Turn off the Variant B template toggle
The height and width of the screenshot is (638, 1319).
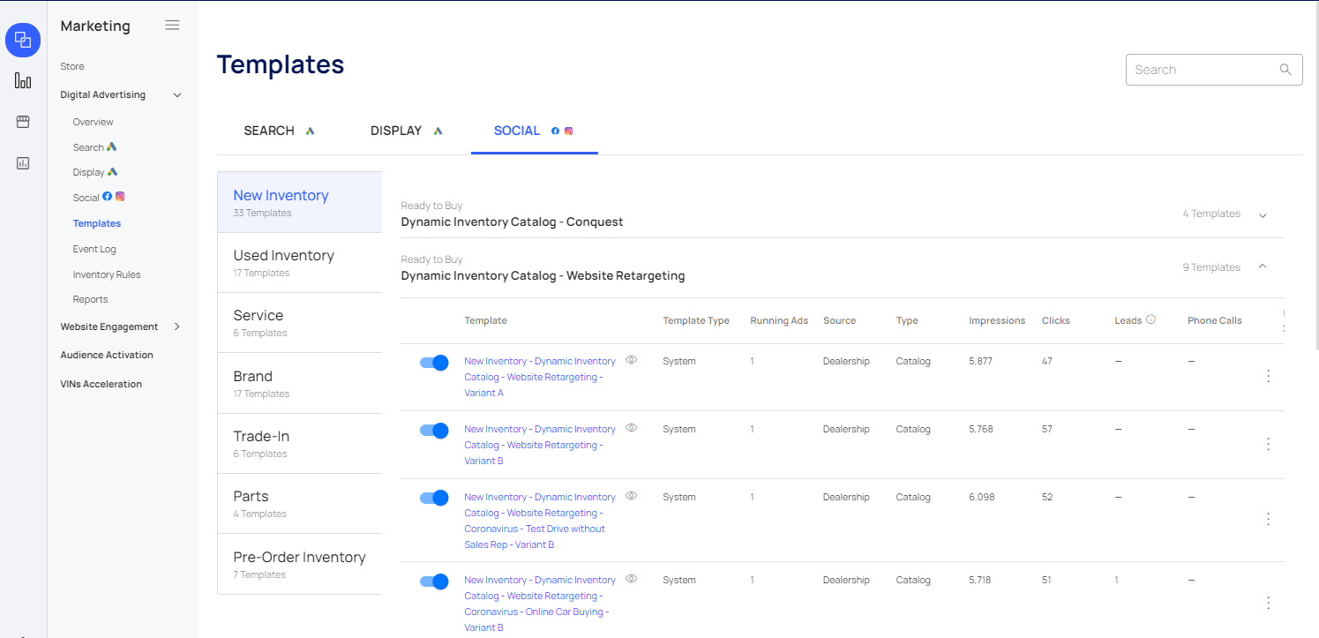[x=434, y=431]
